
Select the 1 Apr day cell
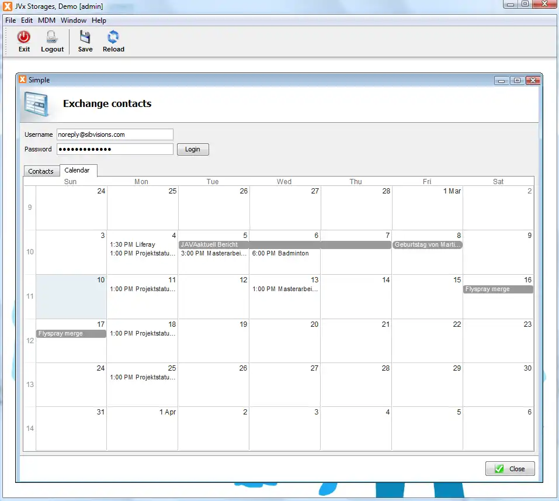pos(143,429)
